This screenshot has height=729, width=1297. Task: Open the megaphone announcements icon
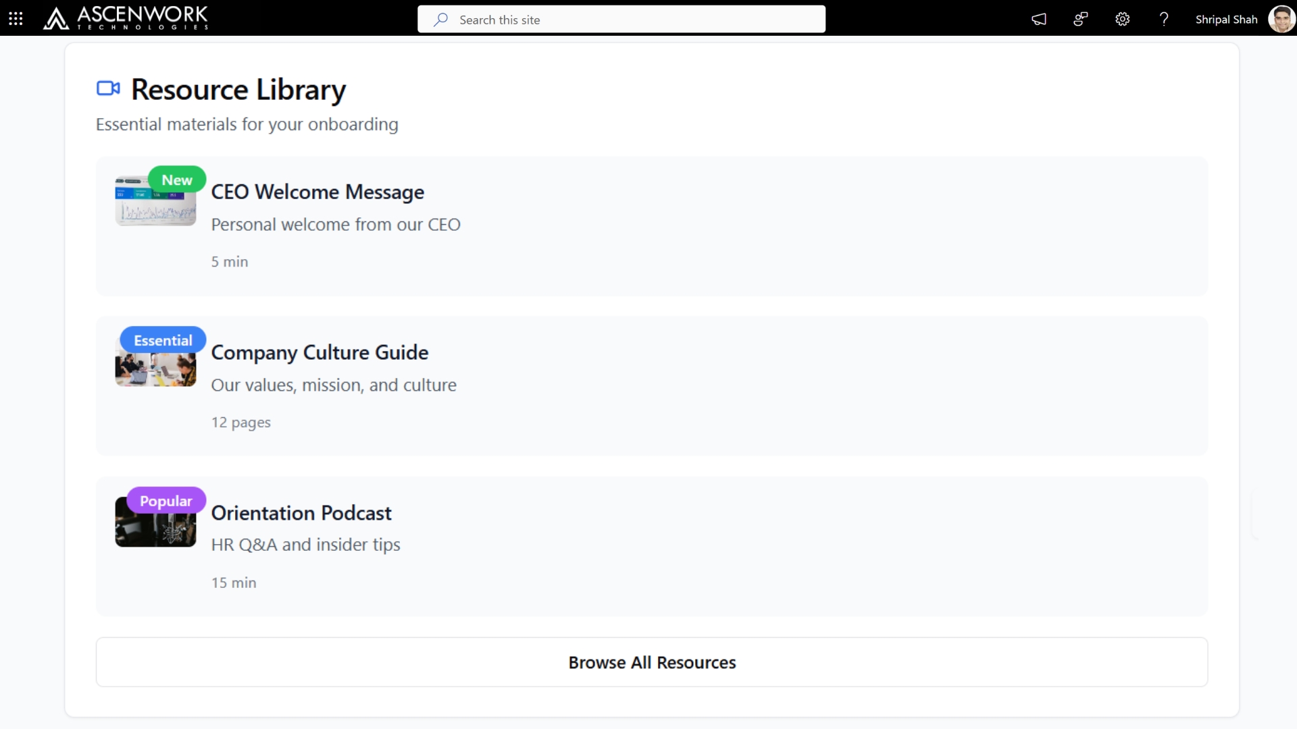pos(1039,19)
